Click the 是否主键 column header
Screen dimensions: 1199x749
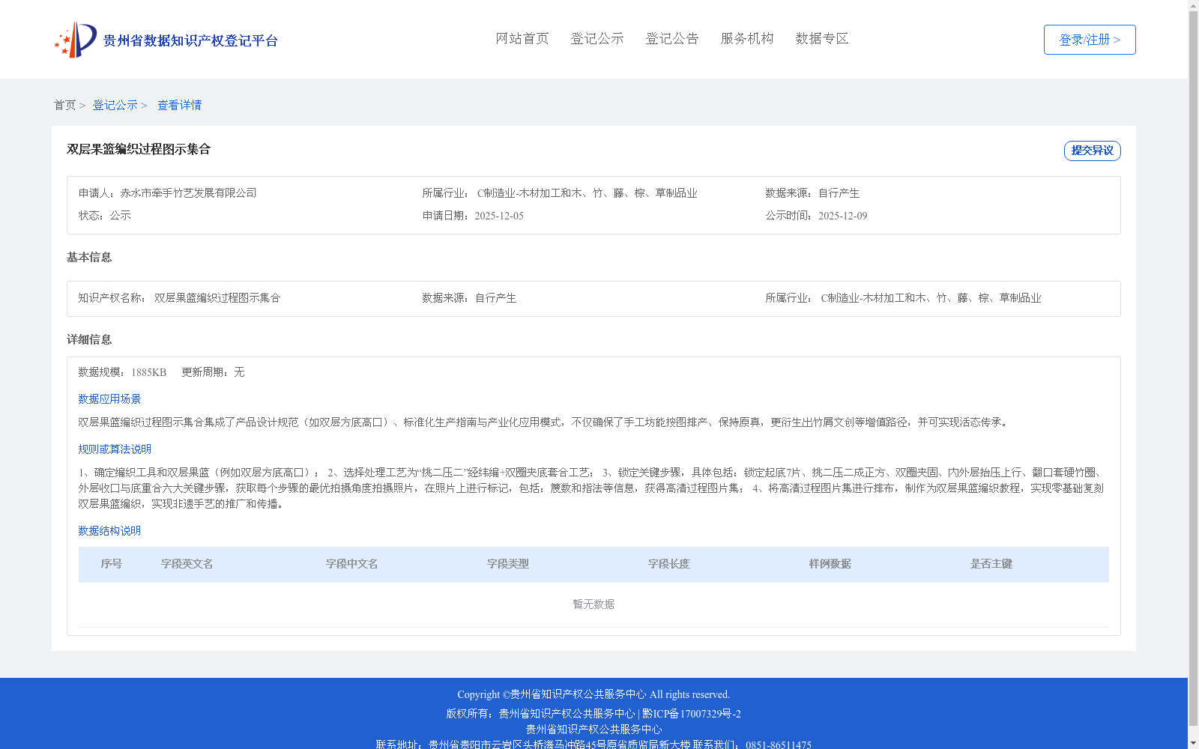pyautogui.click(x=991, y=564)
